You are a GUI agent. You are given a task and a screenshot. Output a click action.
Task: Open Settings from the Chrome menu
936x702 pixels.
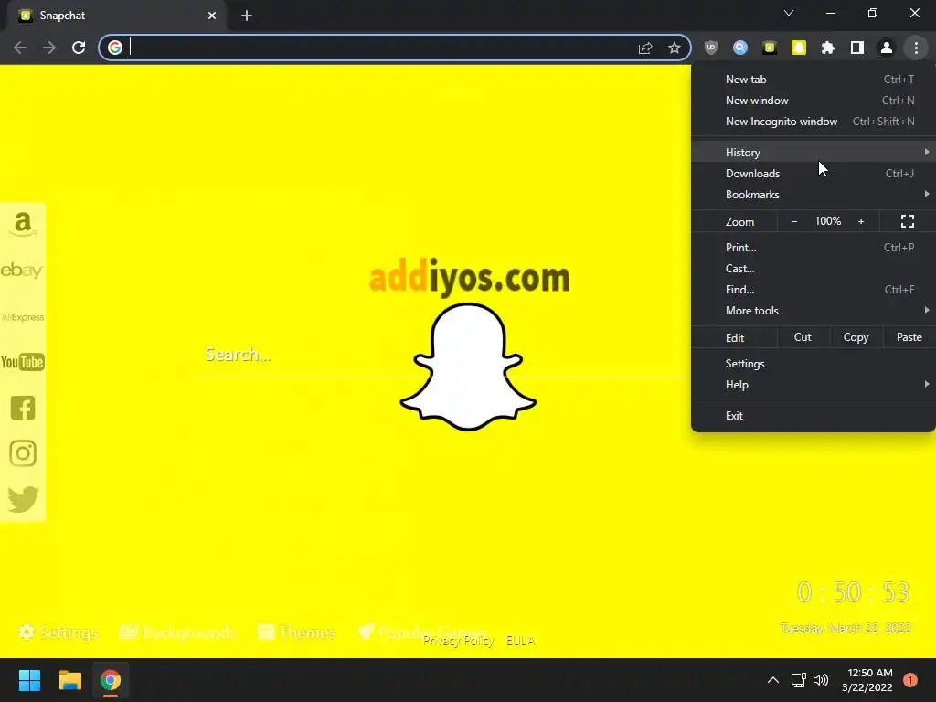click(x=813, y=364)
